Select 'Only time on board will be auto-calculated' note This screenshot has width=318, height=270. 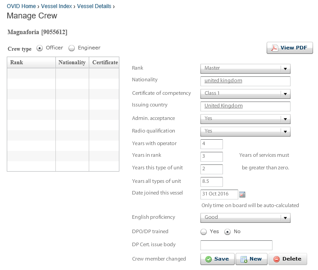pos(250,205)
